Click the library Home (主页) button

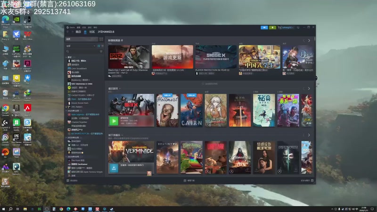82,39
